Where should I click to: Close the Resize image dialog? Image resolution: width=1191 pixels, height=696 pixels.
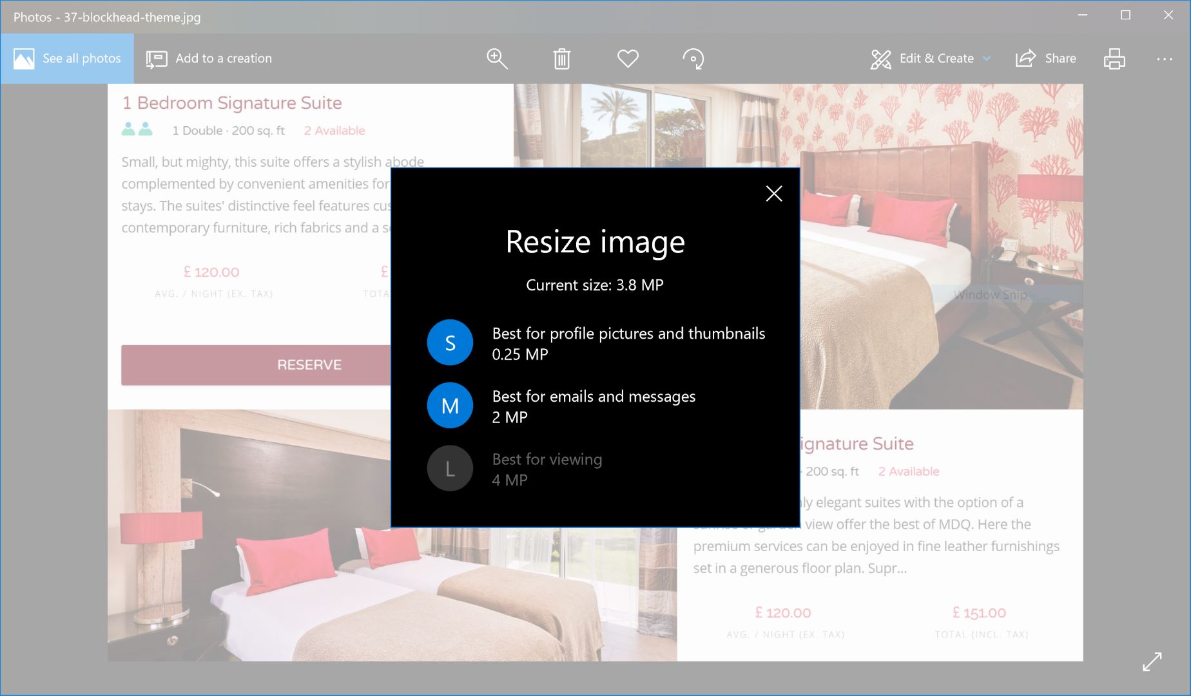pyautogui.click(x=774, y=194)
